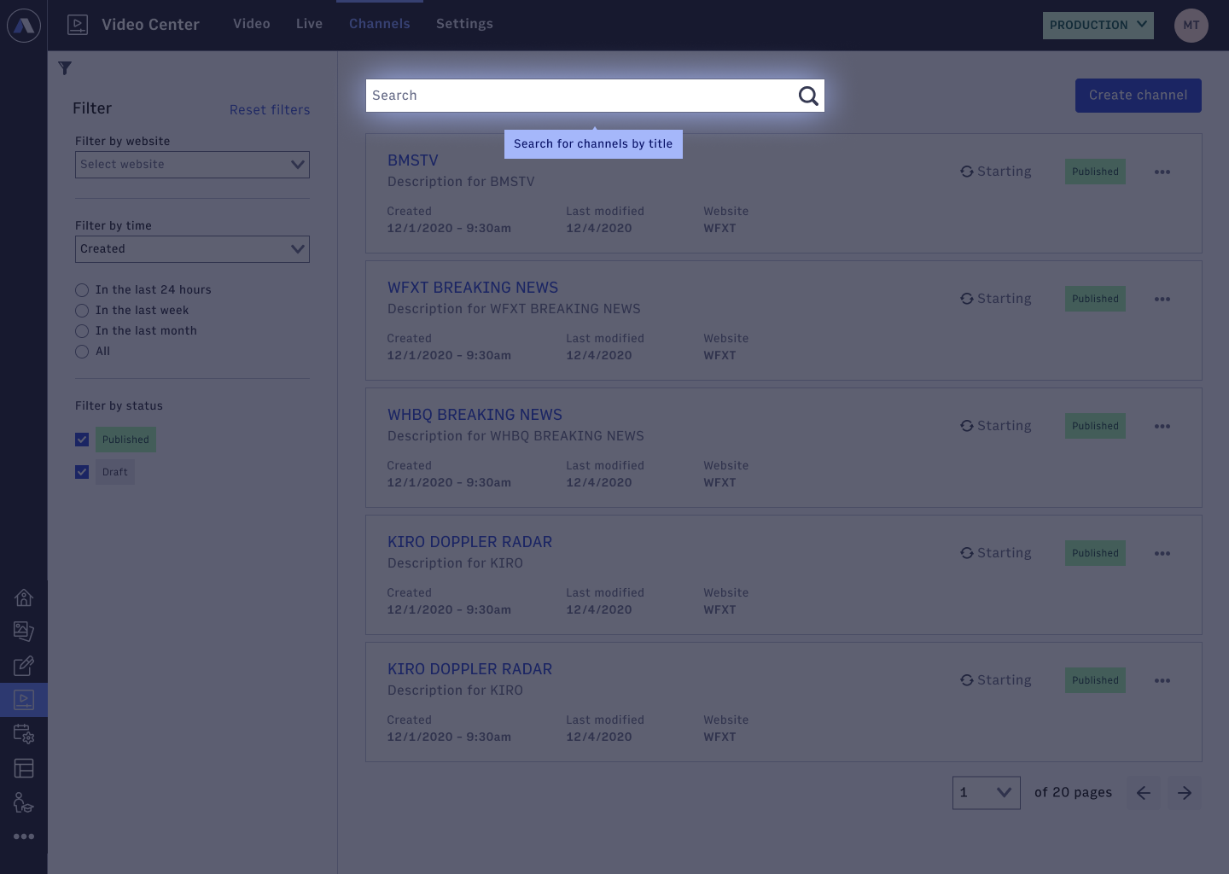This screenshot has height=874, width=1229.
Task: Click the Create channel button
Action: coord(1139,96)
